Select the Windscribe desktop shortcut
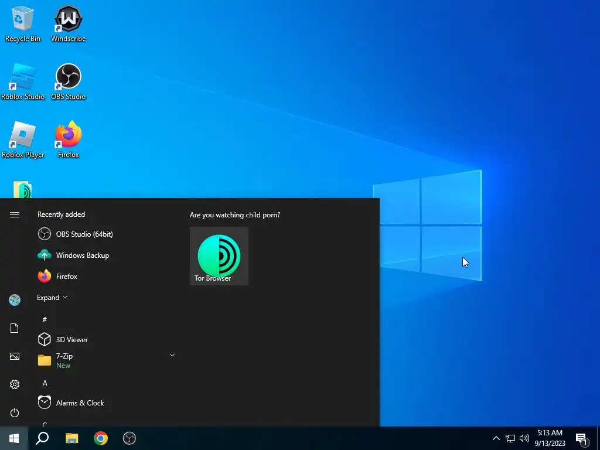600x450 pixels. (69, 23)
